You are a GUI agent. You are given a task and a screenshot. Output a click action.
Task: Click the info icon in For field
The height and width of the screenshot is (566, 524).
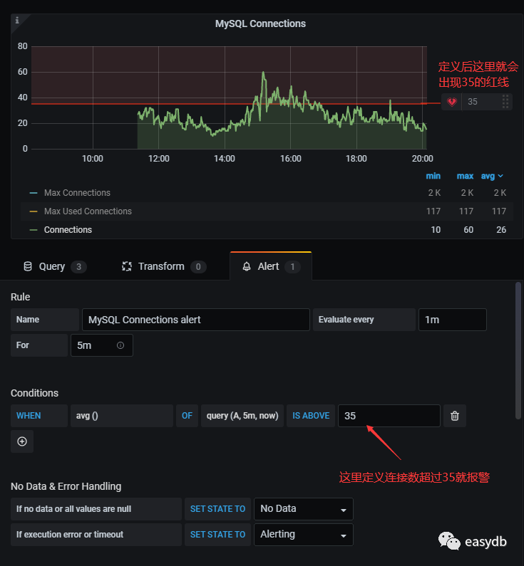pyautogui.click(x=120, y=345)
